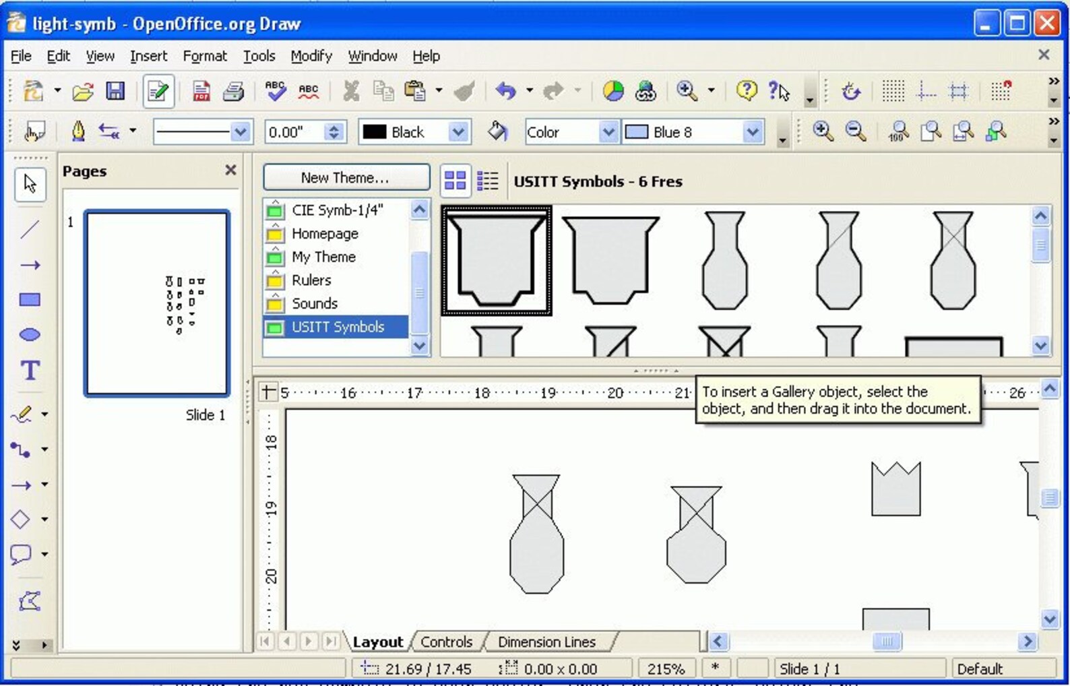
Task: Click the Rotate tool icon
Action: click(x=851, y=91)
